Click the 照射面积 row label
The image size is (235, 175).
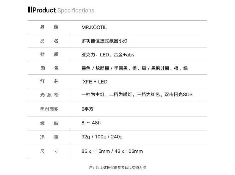pyautogui.click(x=49, y=109)
